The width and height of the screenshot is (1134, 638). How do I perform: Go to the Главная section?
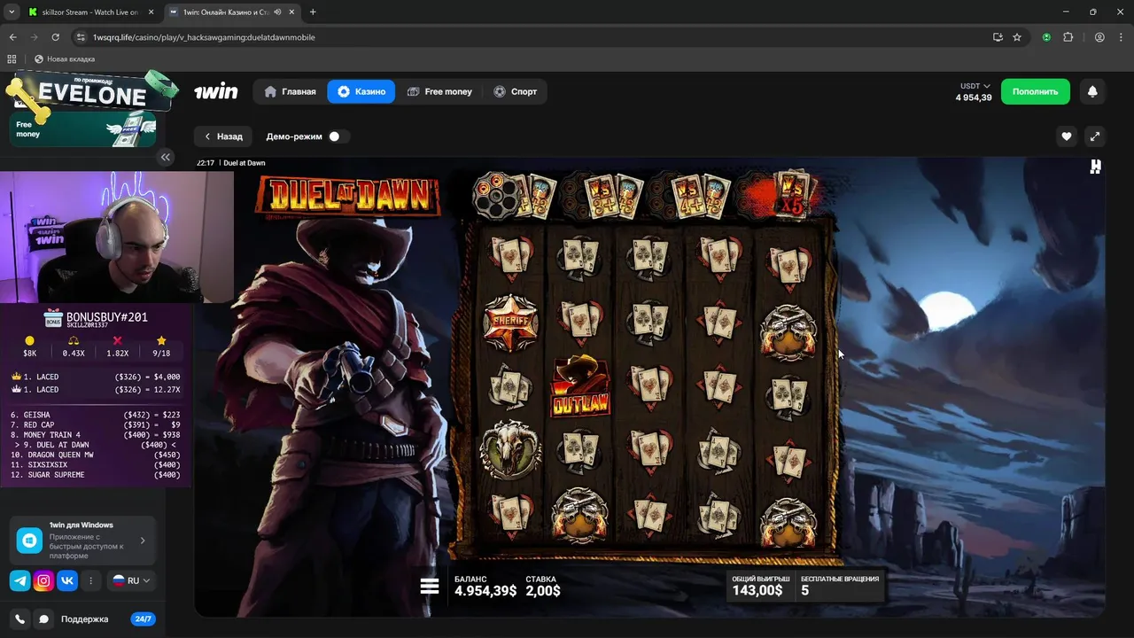coord(290,91)
